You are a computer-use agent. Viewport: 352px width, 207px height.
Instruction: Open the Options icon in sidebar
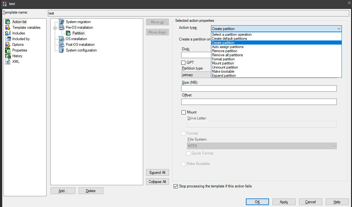(8, 45)
